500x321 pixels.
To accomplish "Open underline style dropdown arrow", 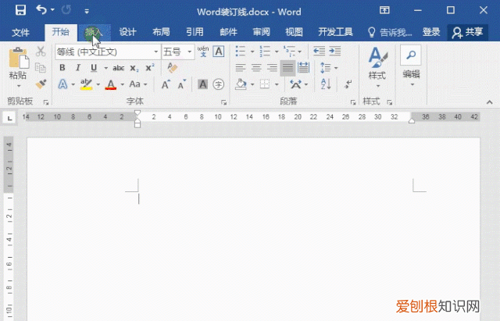I will tap(105, 68).
